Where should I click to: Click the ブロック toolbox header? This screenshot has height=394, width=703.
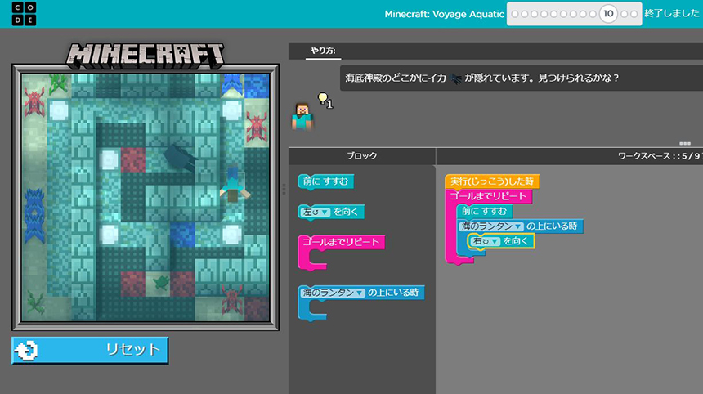coord(362,156)
